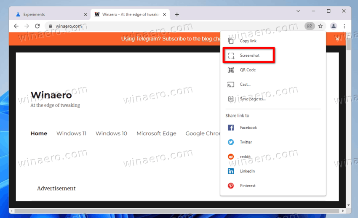Share link to Facebook
Screen dimensions: 358x218
(x=273, y=128)
